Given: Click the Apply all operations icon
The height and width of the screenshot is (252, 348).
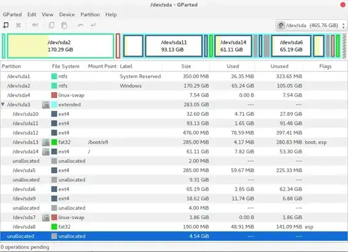Looking at the screenshot, I should click(93, 25).
